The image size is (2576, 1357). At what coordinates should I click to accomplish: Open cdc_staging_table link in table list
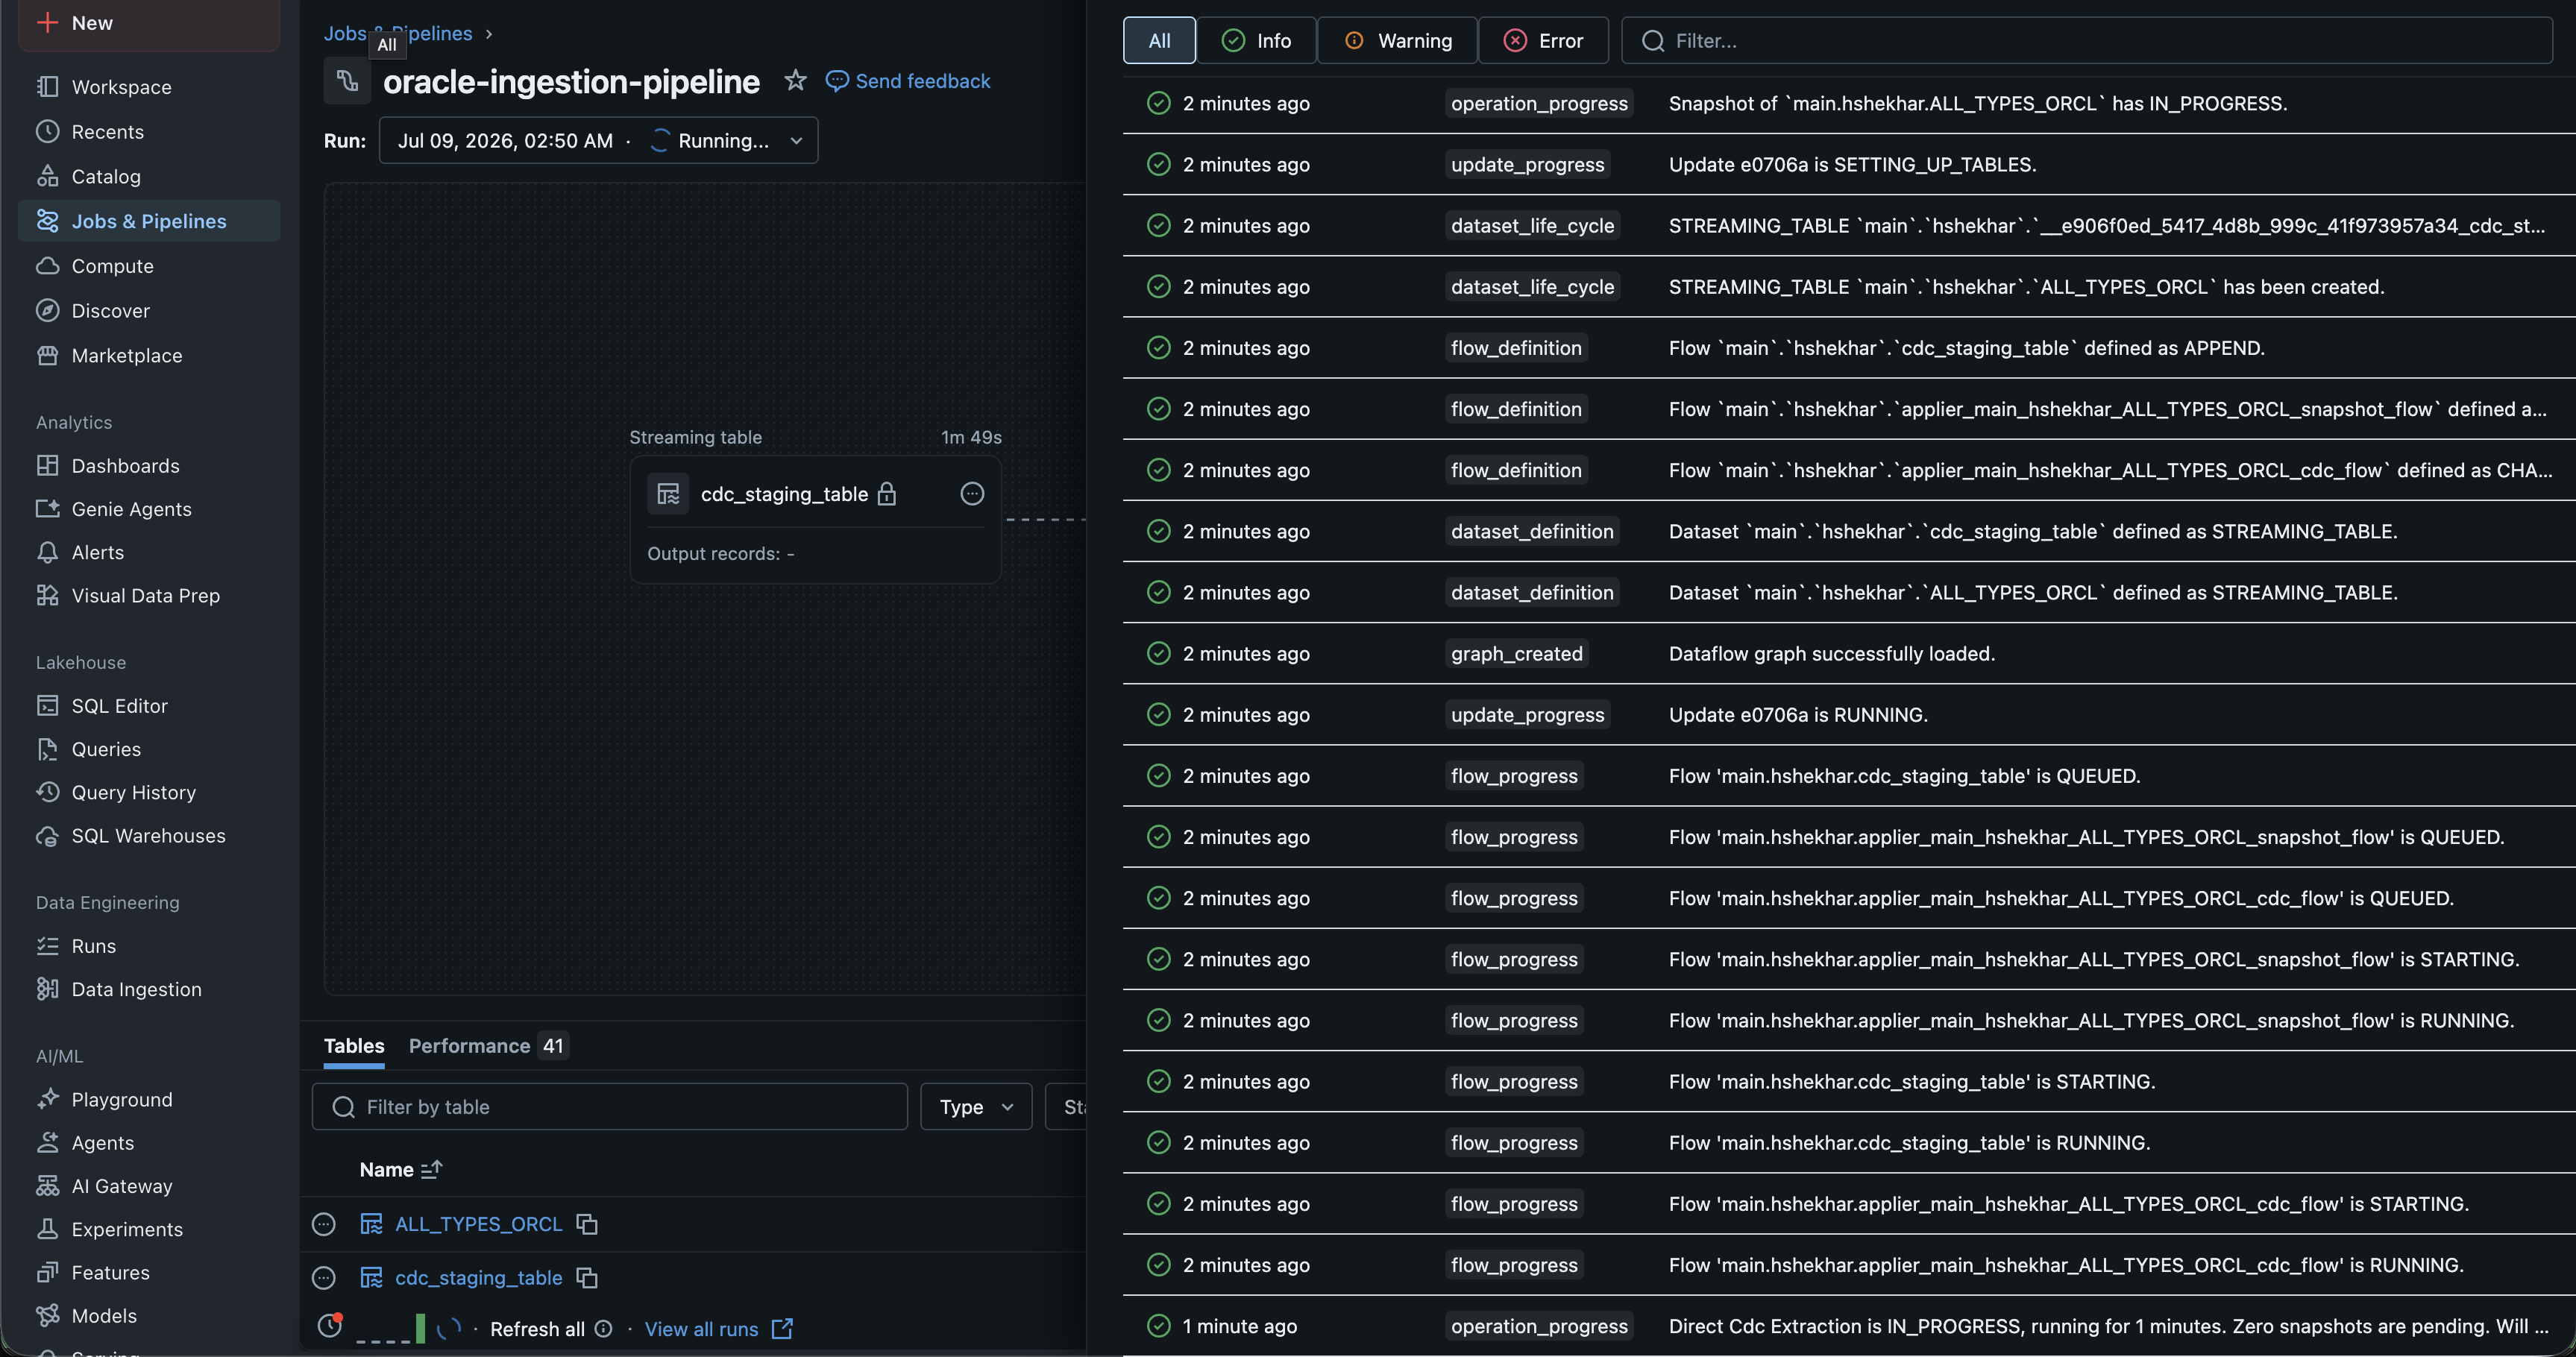(x=479, y=1278)
